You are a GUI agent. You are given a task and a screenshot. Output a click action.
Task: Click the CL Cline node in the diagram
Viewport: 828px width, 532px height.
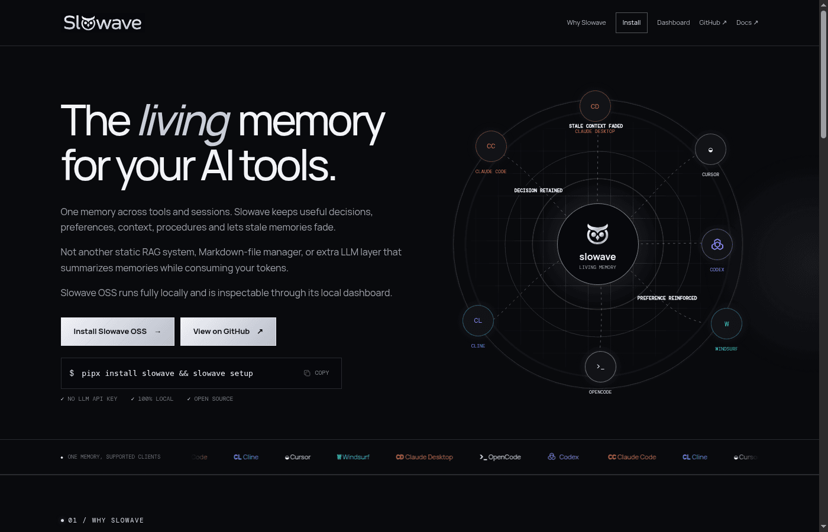pos(478,320)
